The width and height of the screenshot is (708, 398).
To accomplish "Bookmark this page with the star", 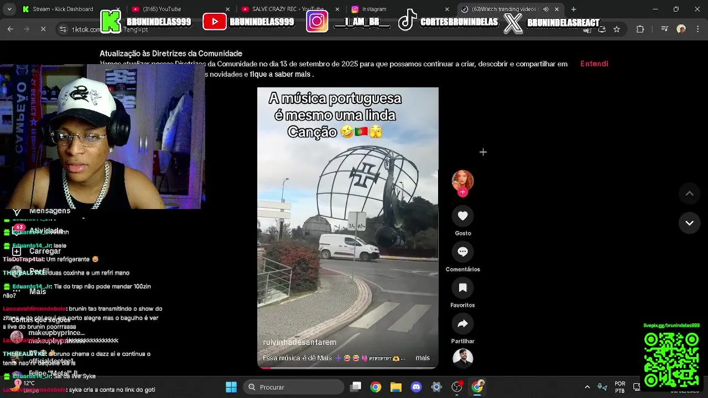I will [617, 29].
